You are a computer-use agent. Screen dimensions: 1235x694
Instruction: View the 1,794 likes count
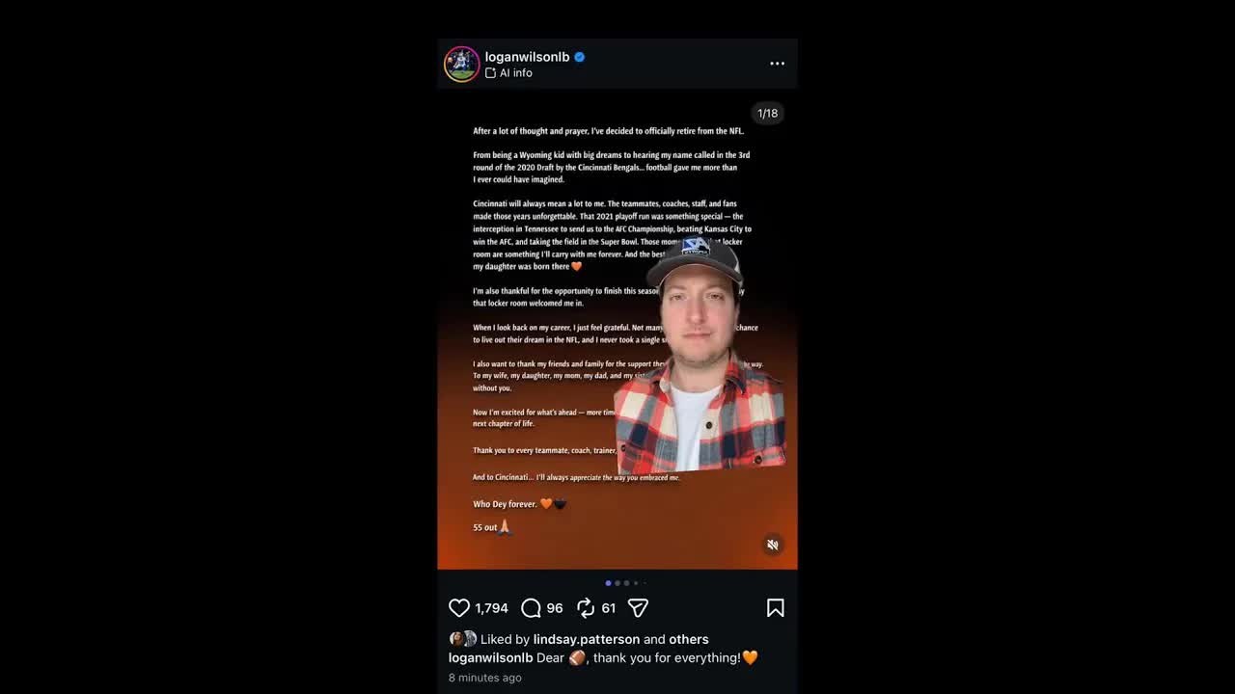(x=491, y=608)
